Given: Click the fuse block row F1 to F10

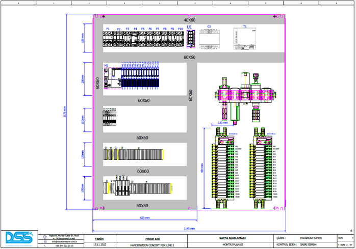Looking at the screenshot, I should pyautogui.click(x=143, y=39).
